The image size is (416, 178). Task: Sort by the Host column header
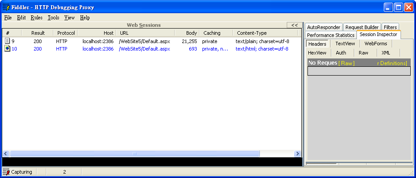97,33
